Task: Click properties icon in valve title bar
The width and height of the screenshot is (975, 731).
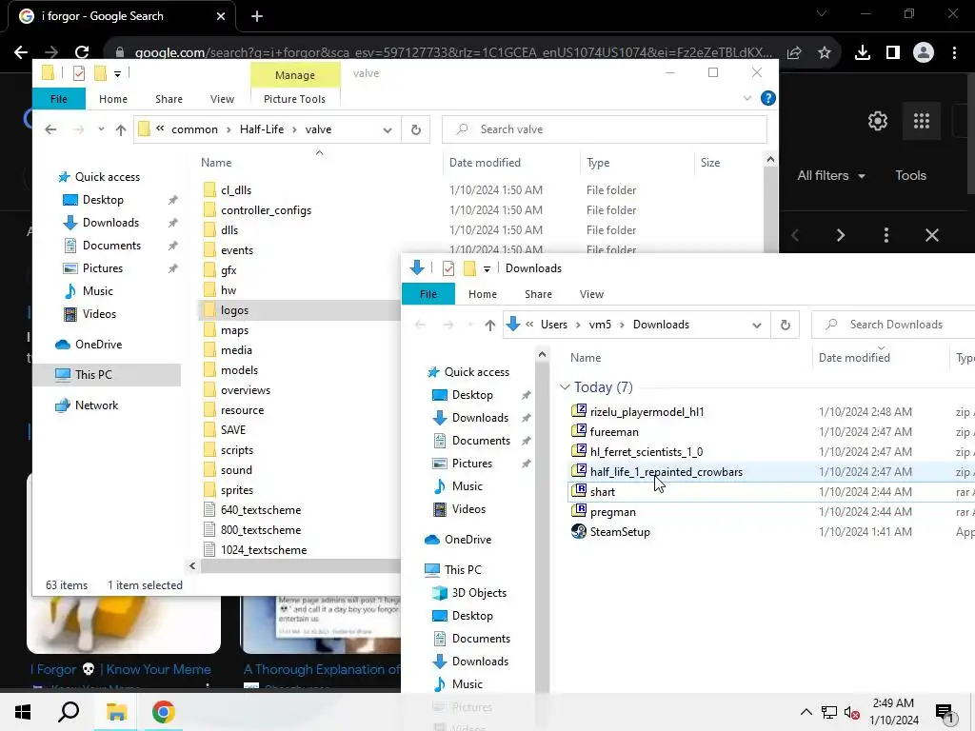Action: (79, 73)
